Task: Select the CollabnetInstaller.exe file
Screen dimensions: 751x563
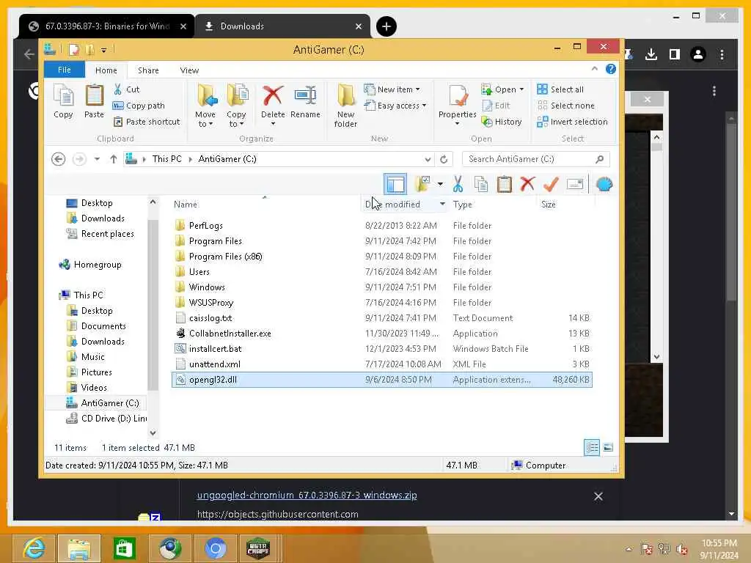Action: click(x=230, y=334)
